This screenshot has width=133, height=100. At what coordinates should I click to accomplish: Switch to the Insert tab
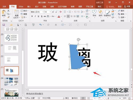(x=29, y=6)
